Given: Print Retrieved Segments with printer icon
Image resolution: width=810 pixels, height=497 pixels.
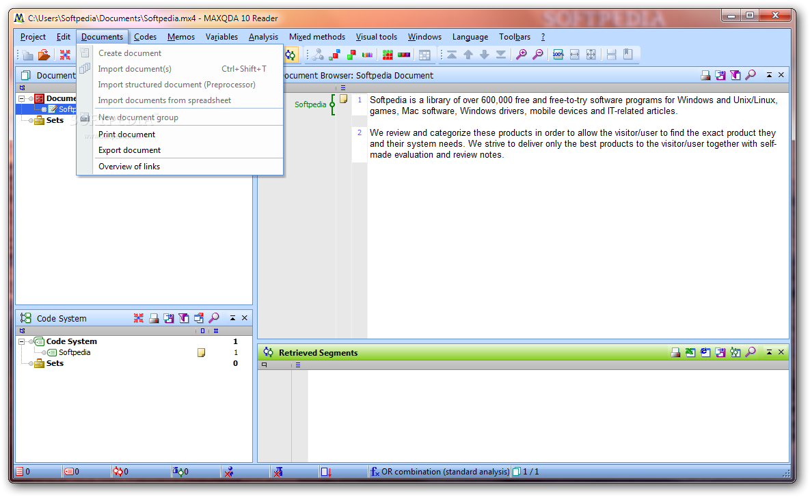Looking at the screenshot, I should pos(675,352).
